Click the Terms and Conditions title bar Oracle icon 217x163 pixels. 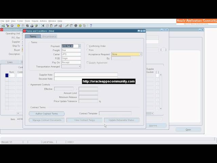tap(24, 31)
